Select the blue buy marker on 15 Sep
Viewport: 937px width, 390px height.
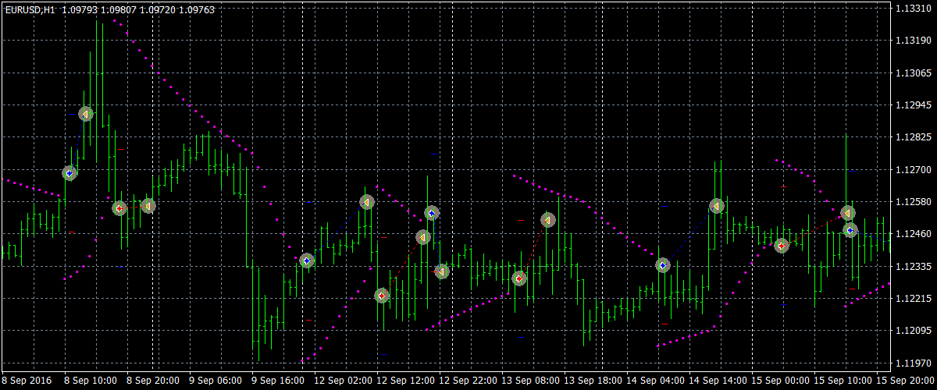[x=850, y=230]
